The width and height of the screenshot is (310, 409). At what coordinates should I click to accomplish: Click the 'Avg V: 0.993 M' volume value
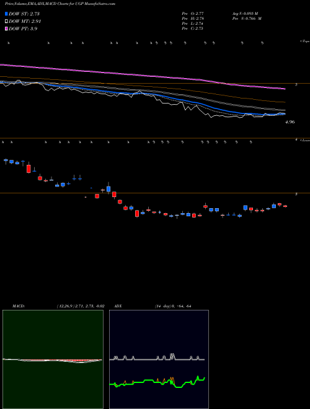245,14
